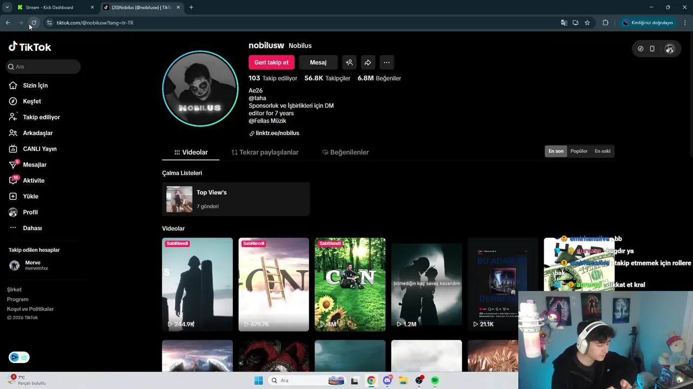Sort videos by En son
The width and height of the screenshot is (693, 389).
[556, 151]
